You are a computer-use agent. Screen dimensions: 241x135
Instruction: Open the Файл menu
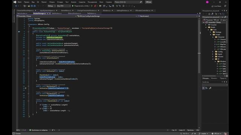tap(20, 2)
